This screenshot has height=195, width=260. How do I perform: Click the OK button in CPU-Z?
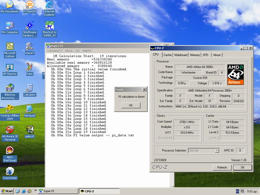tap(242, 167)
